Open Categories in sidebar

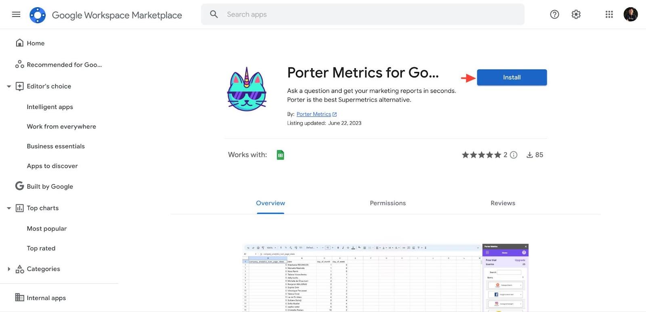(43, 269)
